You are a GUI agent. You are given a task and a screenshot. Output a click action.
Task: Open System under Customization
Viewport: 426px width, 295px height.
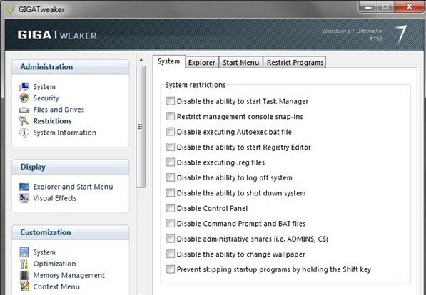click(44, 252)
